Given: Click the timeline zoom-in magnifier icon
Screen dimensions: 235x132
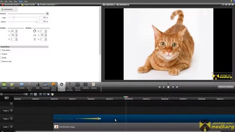Looking at the screenshot, I should pyautogui.click(x=26, y=94).
